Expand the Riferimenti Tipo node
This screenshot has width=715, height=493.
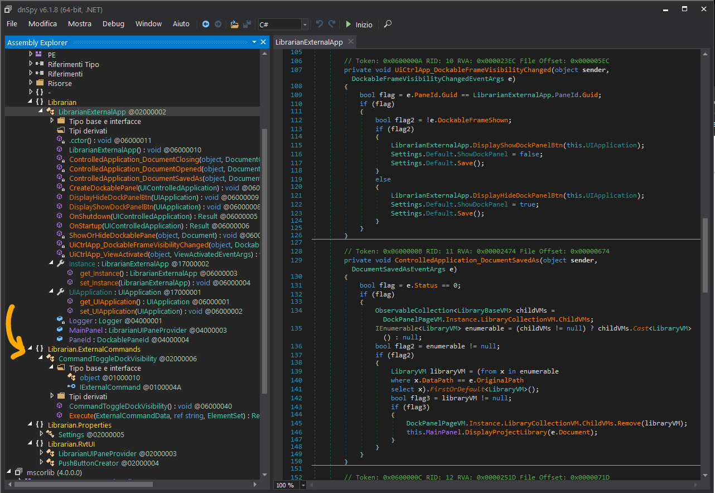tap(31, 64)
